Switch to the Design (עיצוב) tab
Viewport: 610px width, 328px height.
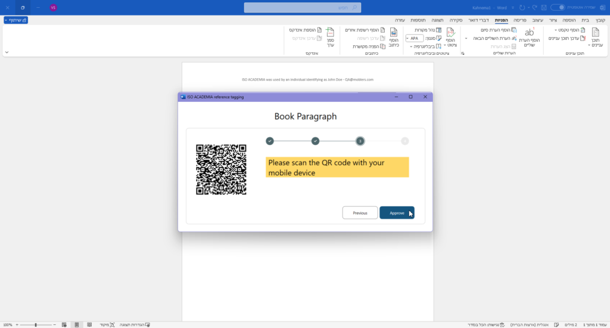pos(538,20)
